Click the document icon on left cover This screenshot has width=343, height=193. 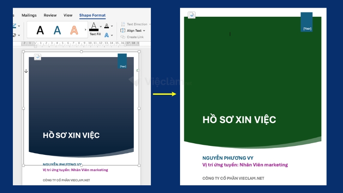click(x=38, y=57)
